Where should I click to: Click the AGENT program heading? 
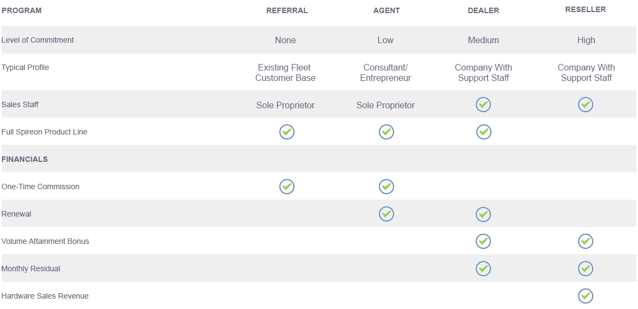coord(386,10)
